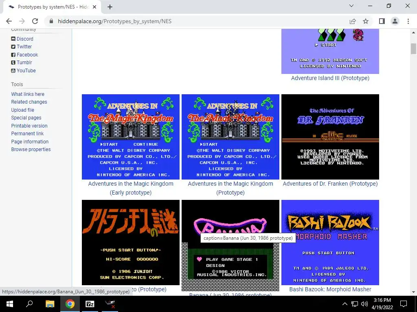This screenshot has height=312, width=417.
Task: Click the page vertical scrollbar thumb
Action: click(x=413, y=49)
